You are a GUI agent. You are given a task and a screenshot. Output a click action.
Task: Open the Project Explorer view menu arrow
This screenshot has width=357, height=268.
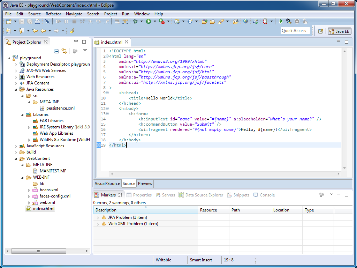coord(85,51)
